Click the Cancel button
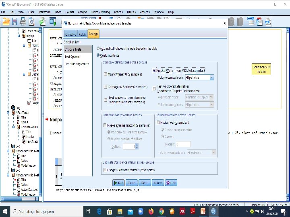Viewport: 290px width, 217px height. pyautogui.click(x=158, y=183)
